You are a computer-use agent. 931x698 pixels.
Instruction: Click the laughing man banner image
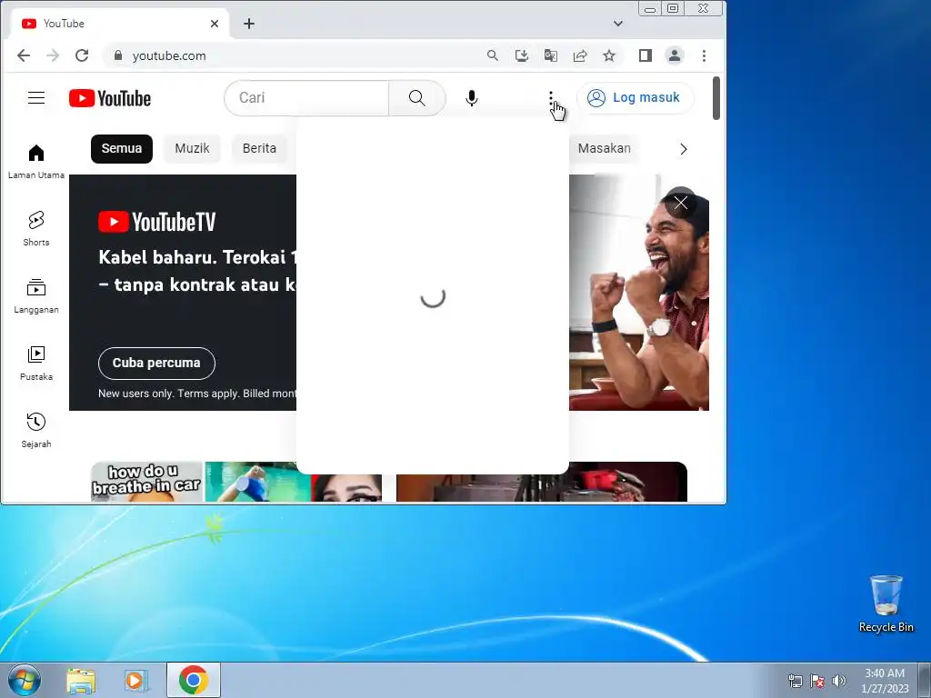[639, 292]
